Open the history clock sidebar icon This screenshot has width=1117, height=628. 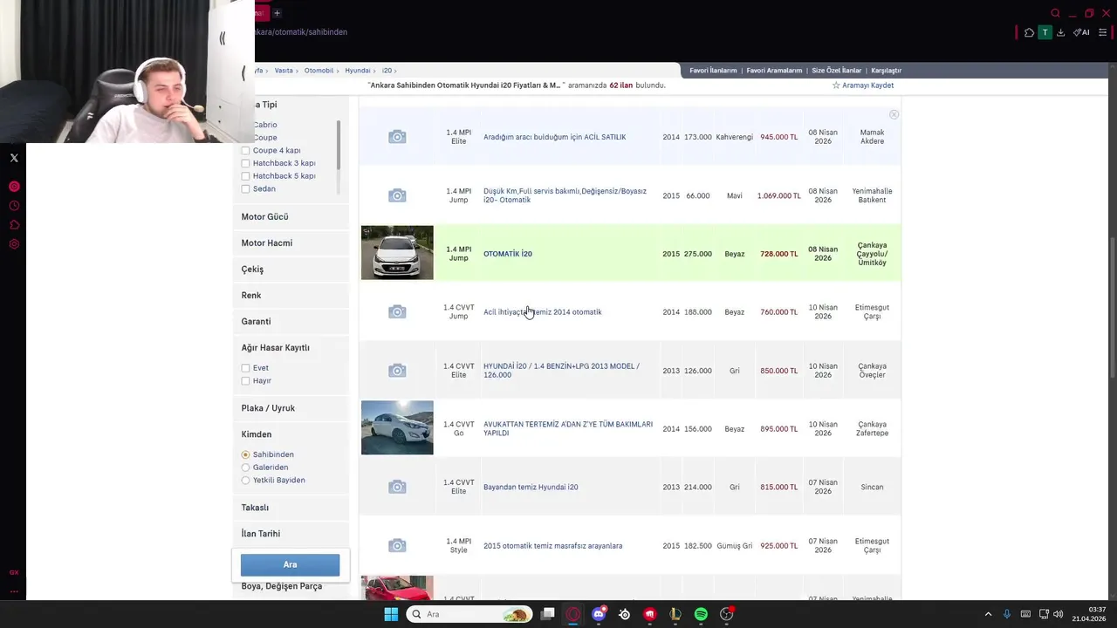tap(14, 206)
